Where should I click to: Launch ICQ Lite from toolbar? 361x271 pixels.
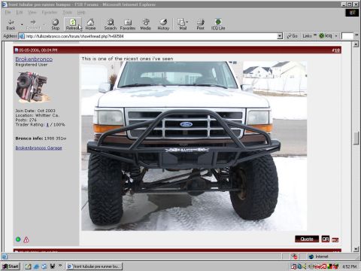(x=218, y=25)
